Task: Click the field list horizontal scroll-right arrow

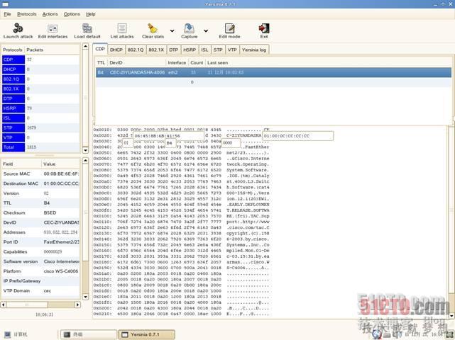Action: pyautogui.click(x=77, y=305)
